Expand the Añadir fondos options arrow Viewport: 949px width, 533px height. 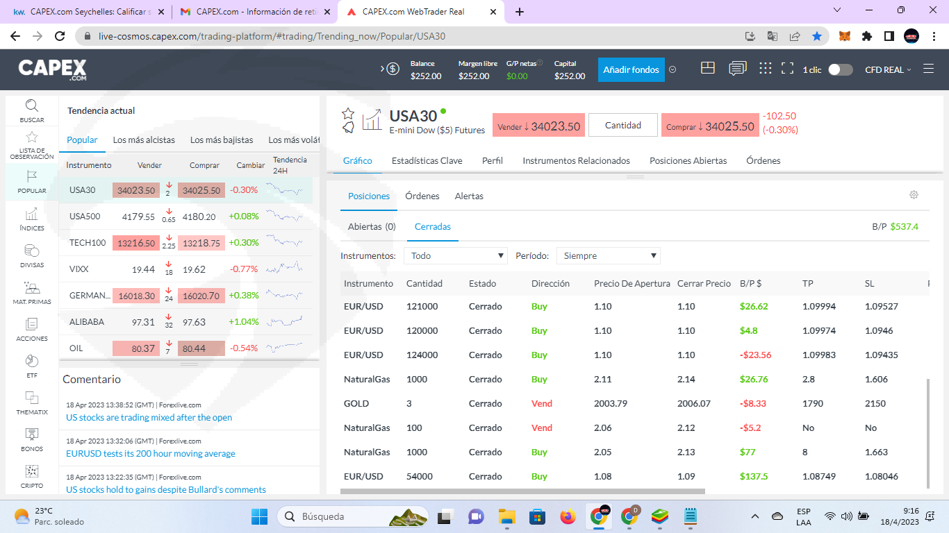(x=672, y=69)
